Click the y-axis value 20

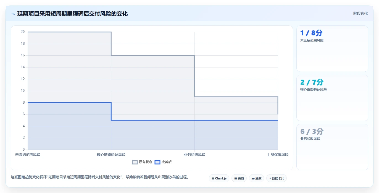23,32
